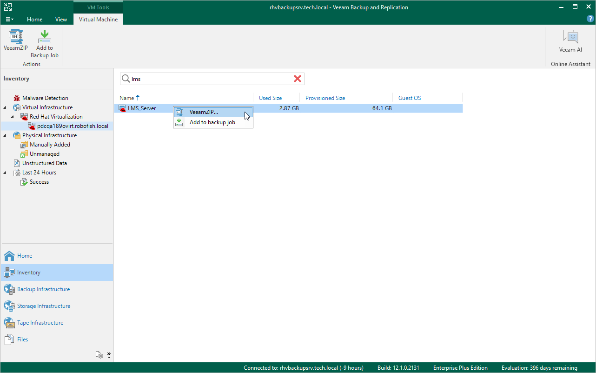Switch to the Backup Infrastructure view

click(57, 289)
